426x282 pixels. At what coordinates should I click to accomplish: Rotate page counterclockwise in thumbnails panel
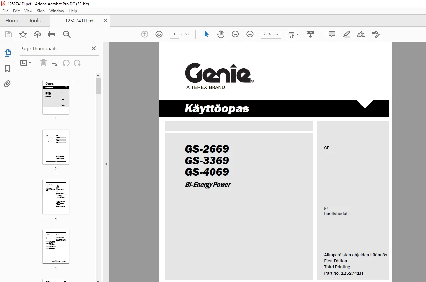pos(66,63)
